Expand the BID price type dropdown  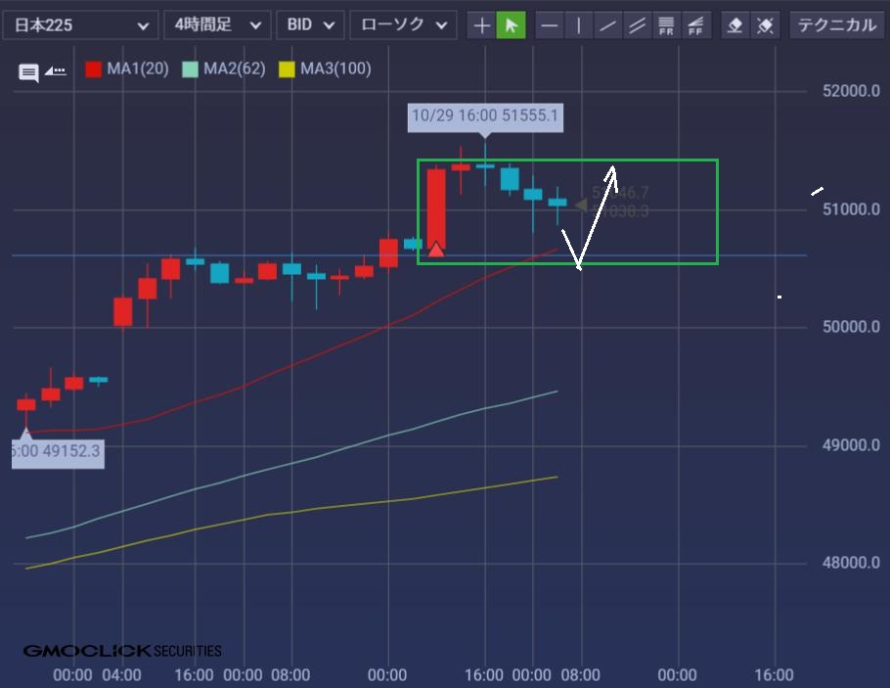(x=310, y=25)
